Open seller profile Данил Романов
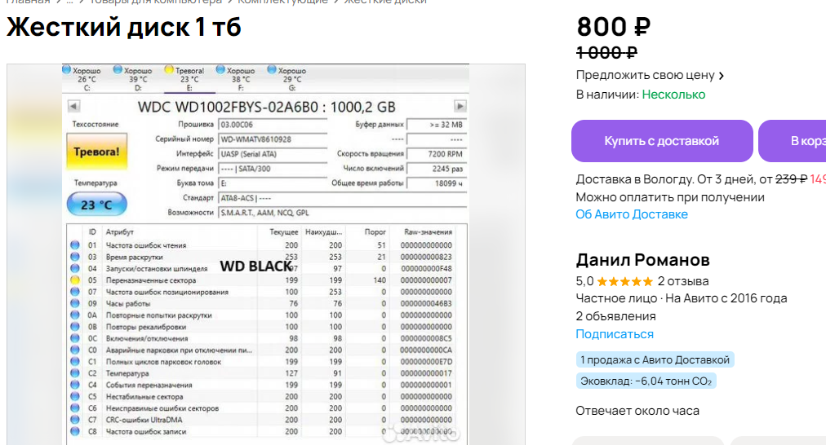Screen dimensions: 826x445 coord(642,260)
